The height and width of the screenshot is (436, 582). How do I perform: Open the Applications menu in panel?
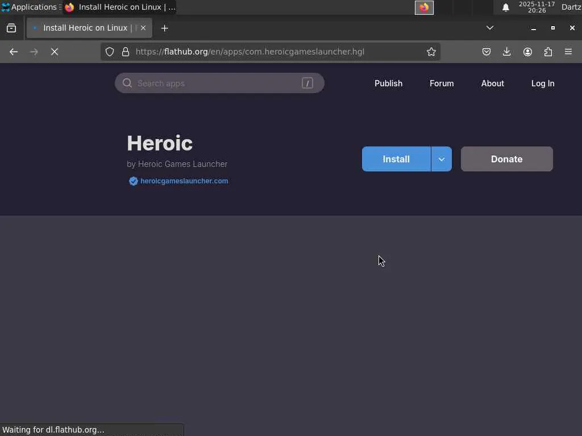click(x=31, y=7)
